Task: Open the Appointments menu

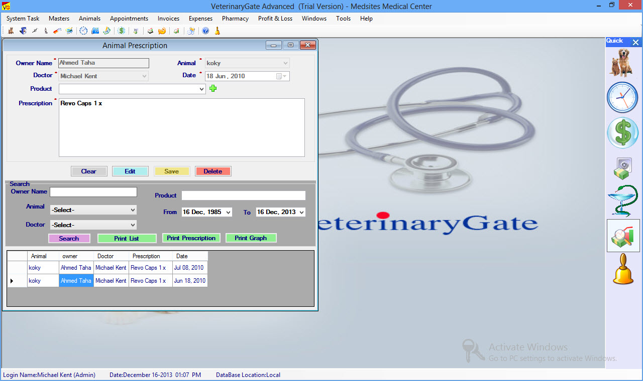Action: tap(129, 19)
